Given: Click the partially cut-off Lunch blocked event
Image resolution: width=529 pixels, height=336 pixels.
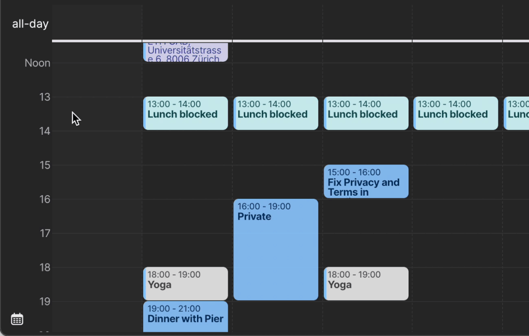Looking at the screenshot, I should [x=517, y=113].
